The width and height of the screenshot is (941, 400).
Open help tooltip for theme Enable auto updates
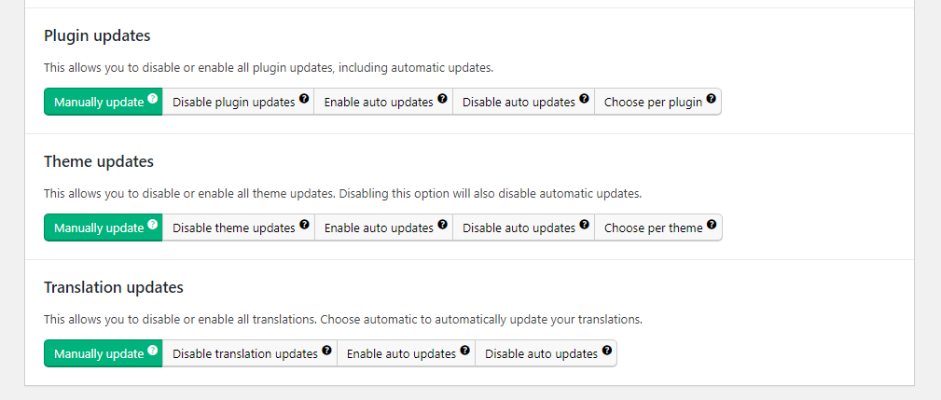443,224
